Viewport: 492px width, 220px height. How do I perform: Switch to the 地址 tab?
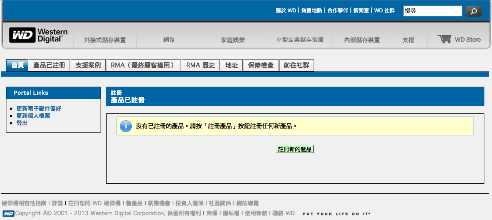click(232, 65)
